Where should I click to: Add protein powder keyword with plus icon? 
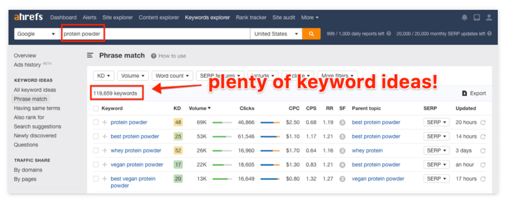click(x=104, y=122)
